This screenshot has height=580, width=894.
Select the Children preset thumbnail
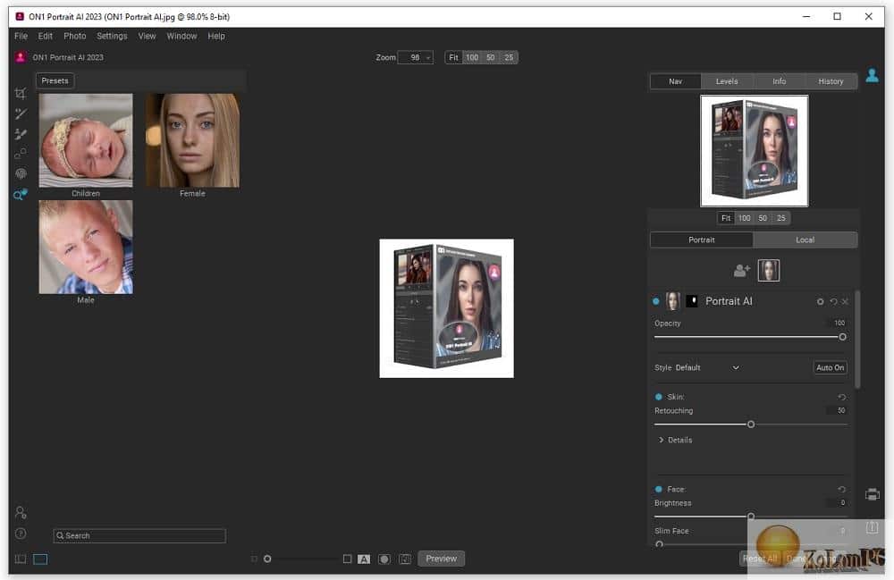[86, 140]
